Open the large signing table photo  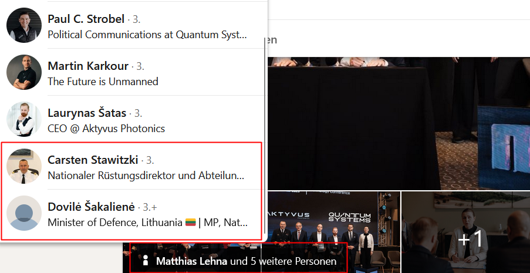pos(399,123)
